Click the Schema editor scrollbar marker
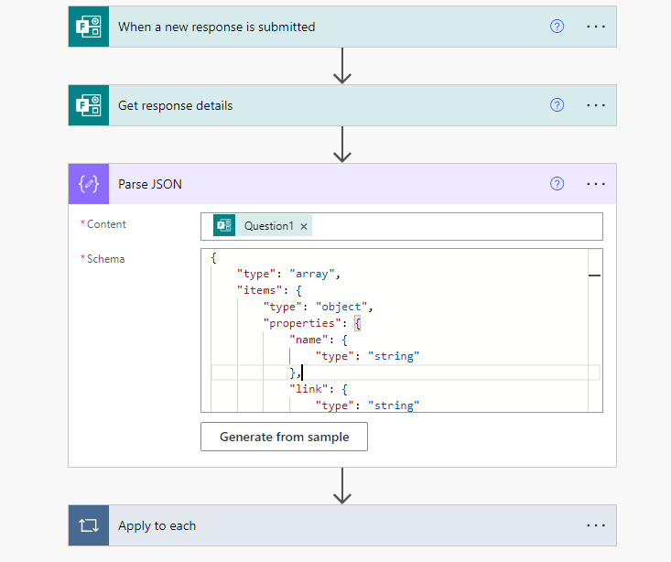This screenshot has height=562, width=671. point(594,275)
